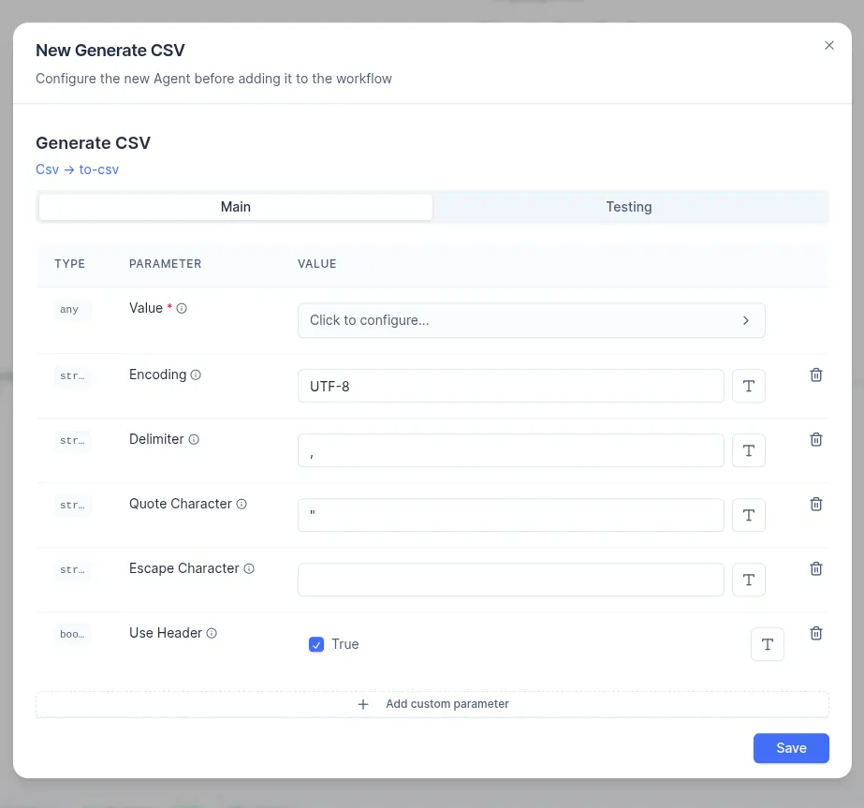864x808 pixels.
Task: Click inside the Delimiter value field
Action: coord(510,449)
